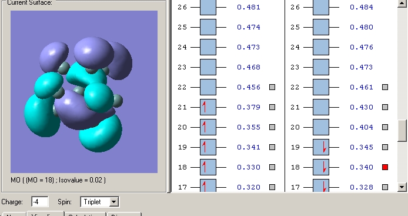Select the gray surface marker beside beta energy 0.461
Image resolution: width=408 pixels, height=216 pixels.
click(x=385, y=87)
